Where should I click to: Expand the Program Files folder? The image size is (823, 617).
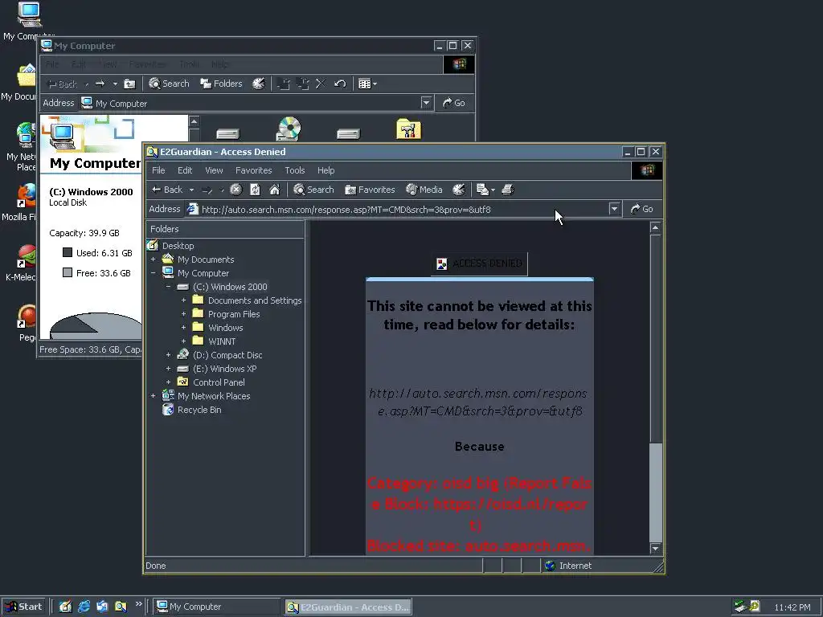coord(184,314)
